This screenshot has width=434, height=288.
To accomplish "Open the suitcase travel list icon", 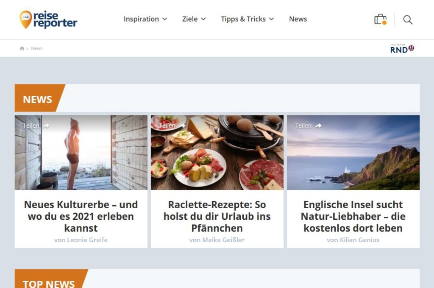I will [x=380, y=20].
